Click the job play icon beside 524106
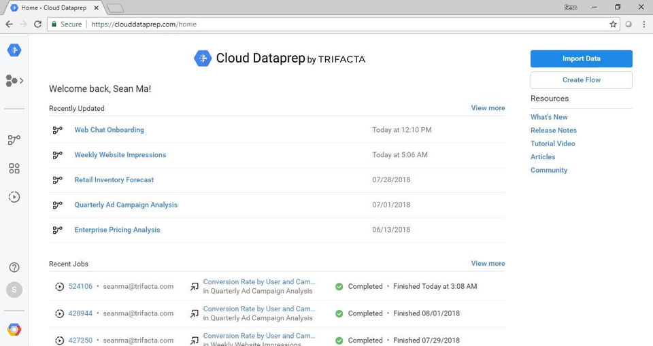 [60, 286]
